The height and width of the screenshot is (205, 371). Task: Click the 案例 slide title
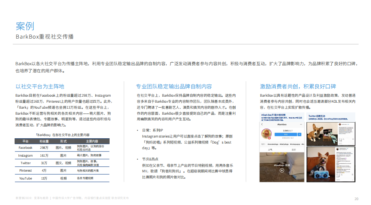[25, 26]
